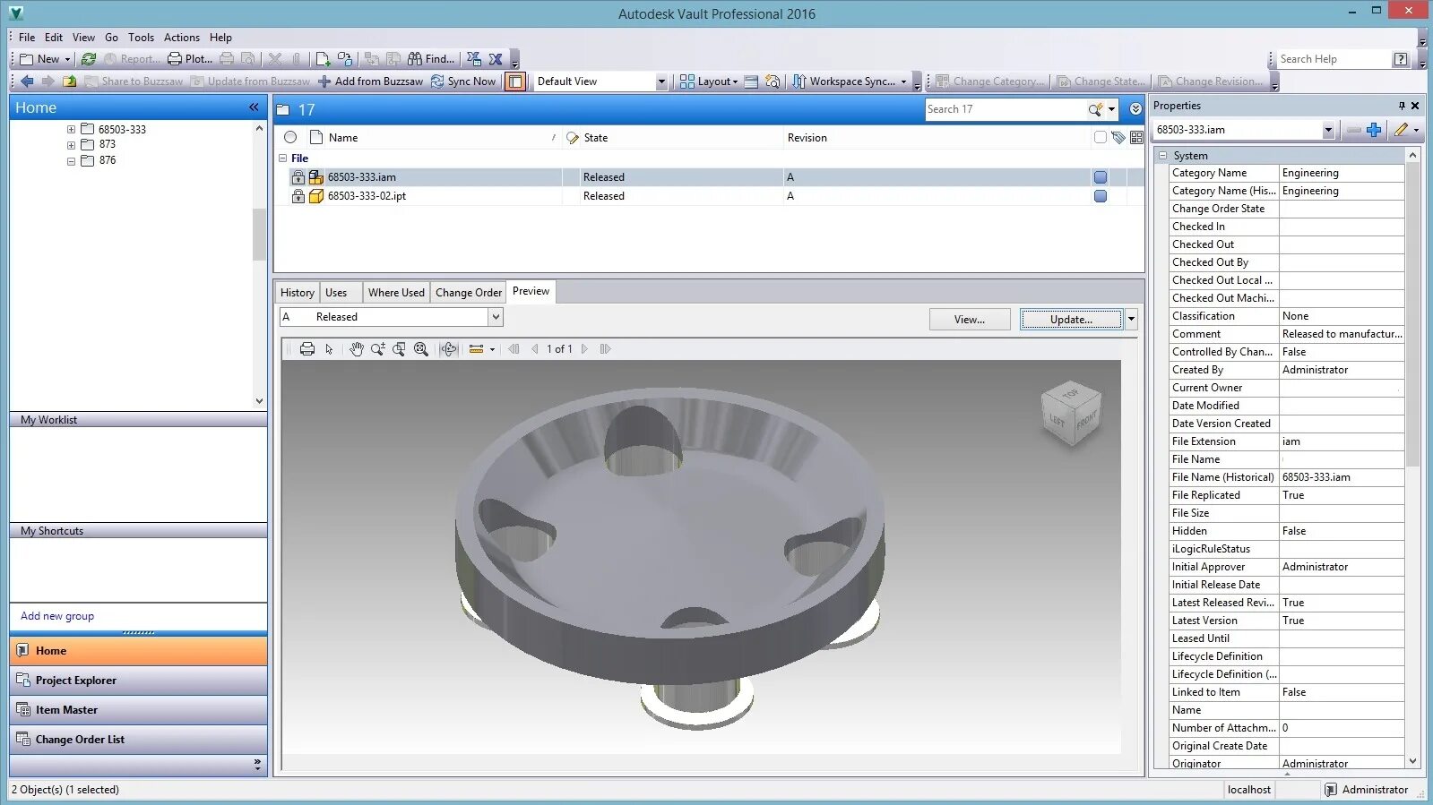
Task: Open Project Explorer in navigation
Action: coord(138,681)
